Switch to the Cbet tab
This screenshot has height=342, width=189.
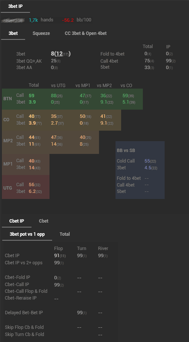43,221
